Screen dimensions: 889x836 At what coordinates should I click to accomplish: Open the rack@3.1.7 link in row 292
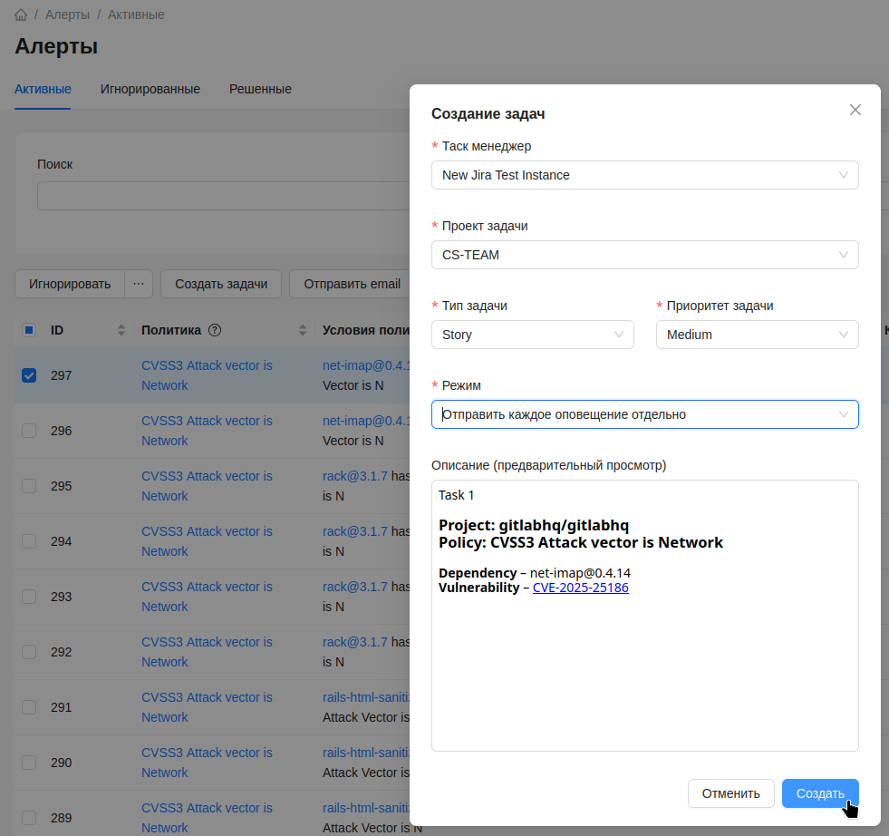click(355, 642)
